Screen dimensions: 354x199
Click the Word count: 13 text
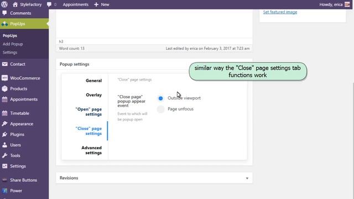click(x=71, y=49)
